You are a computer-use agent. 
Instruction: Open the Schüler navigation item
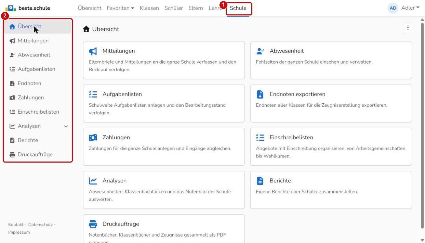[x=174, y=8]
